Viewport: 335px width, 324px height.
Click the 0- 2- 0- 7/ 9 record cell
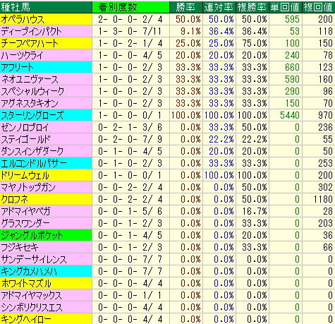click(x=130, y=139)
